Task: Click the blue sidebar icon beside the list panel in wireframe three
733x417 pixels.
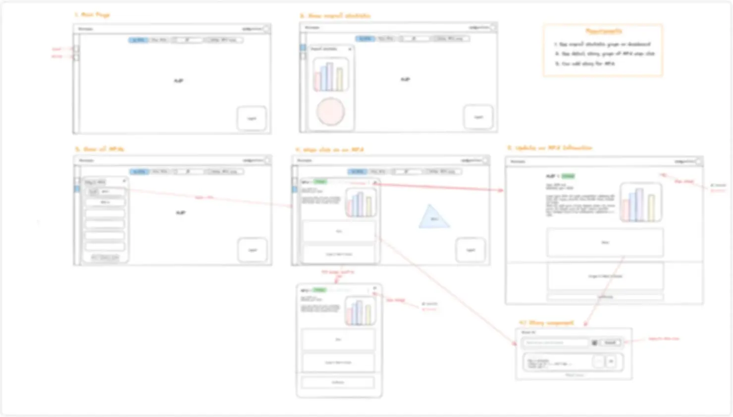Action: (x=77, y=189)
